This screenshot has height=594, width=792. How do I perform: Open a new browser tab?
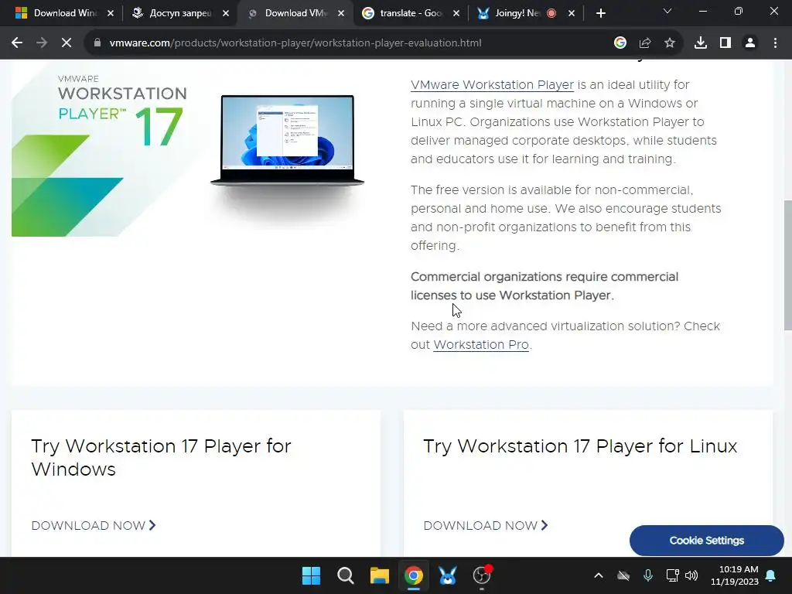(600, 13)
